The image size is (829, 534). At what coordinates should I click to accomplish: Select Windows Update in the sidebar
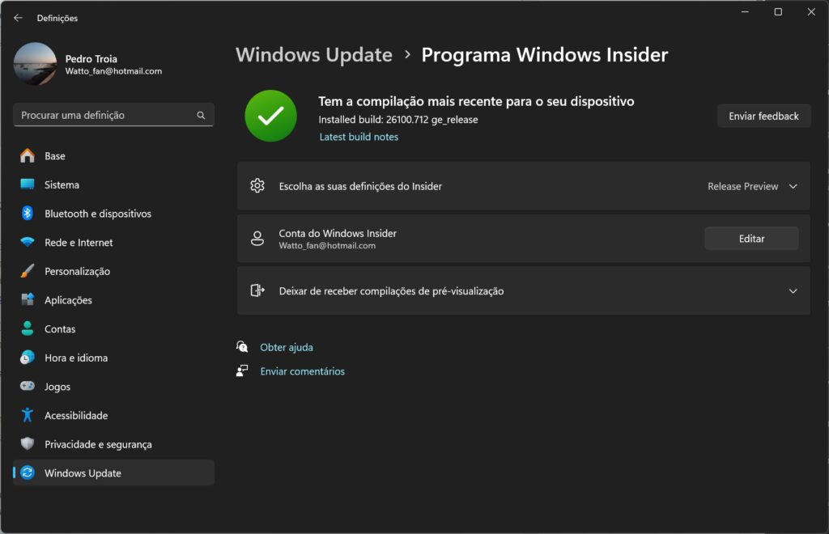pyautogui.click(x=81, y=473)
